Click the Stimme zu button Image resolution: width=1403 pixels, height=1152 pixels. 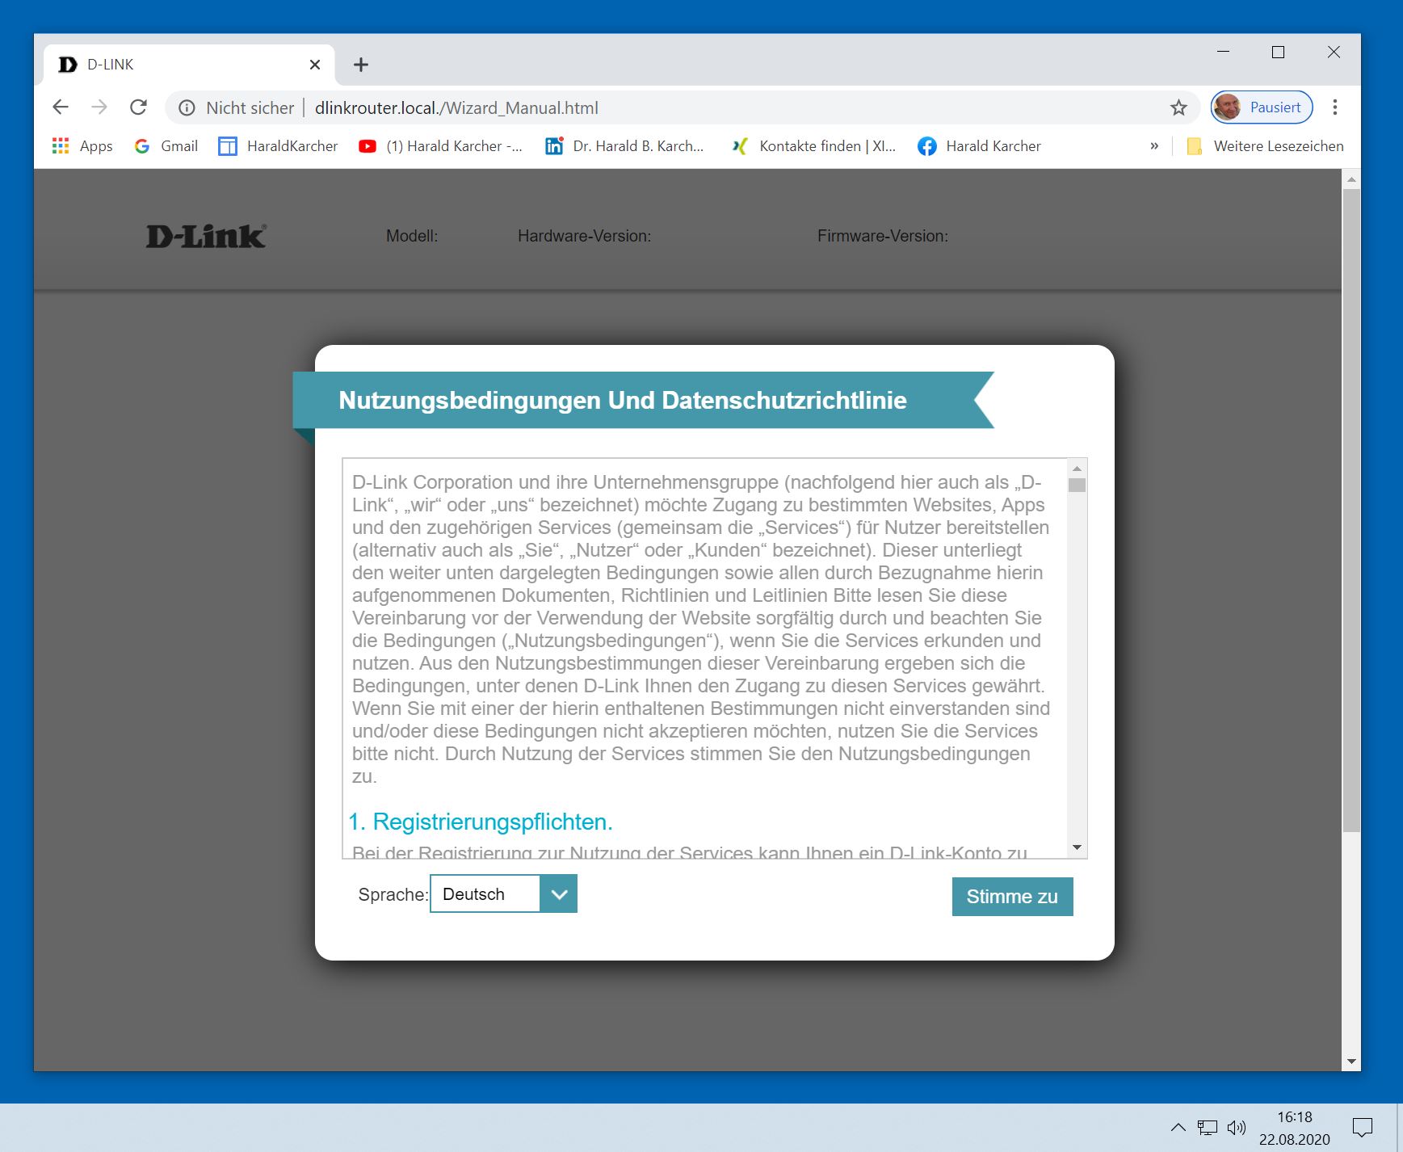pyautogui.click(x=1012, y=897)
